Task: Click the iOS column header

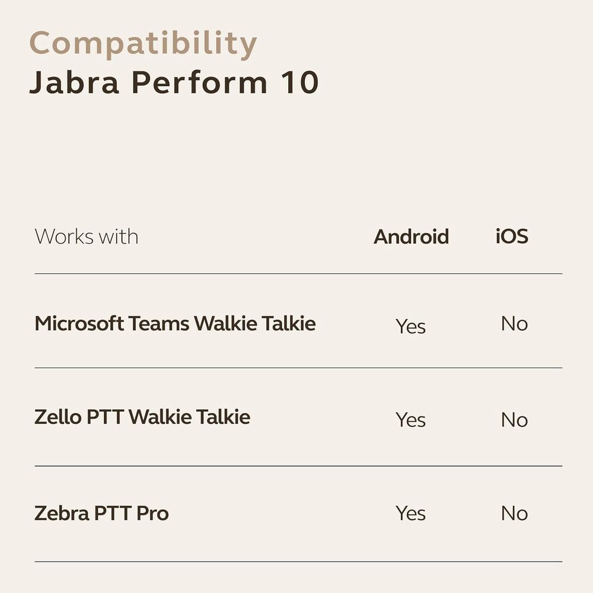Action: 512,237
